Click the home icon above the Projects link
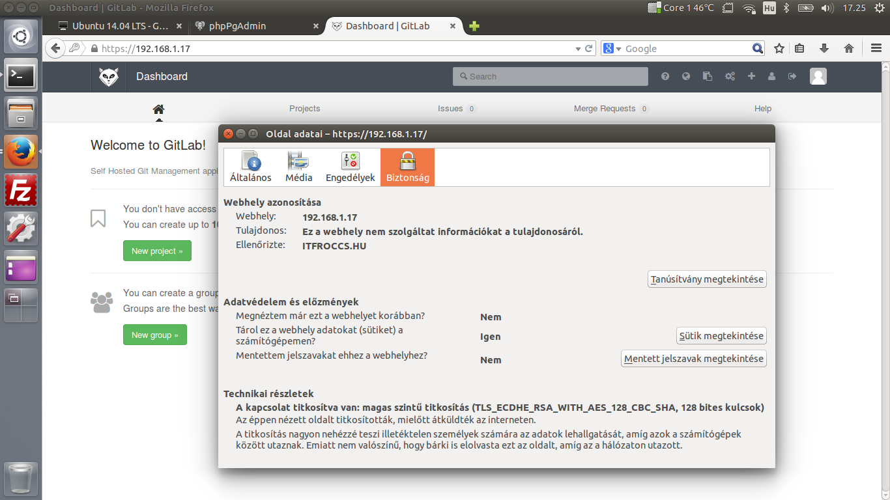Viewport: 890px width, 500px height. [x=158, y=109]
